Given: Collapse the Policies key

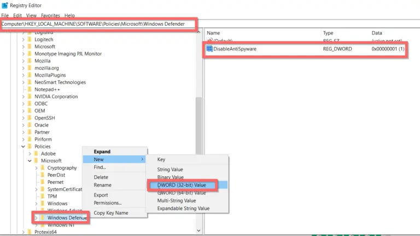Looking at the screenshot, I should [x=23, y=146].
